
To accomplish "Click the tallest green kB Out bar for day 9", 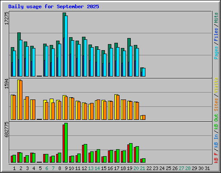I will [x=66, y=143].
